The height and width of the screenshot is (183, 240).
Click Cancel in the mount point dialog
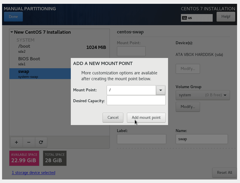(113, 118)
